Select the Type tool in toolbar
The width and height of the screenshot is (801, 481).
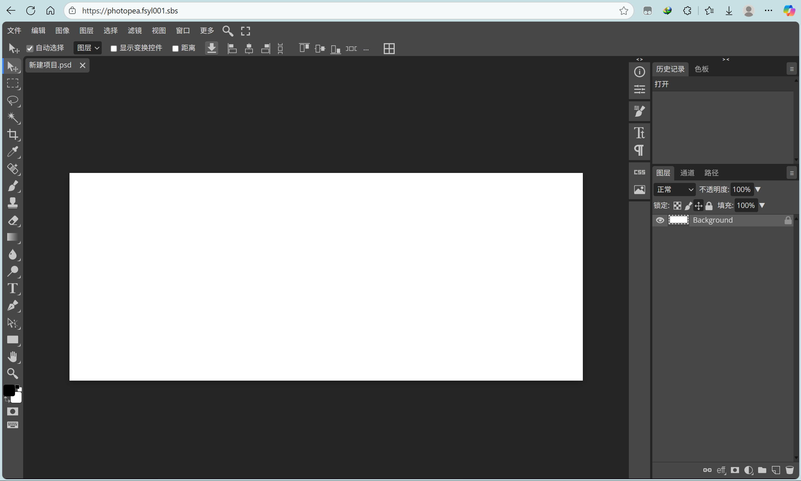coord(13,288)
